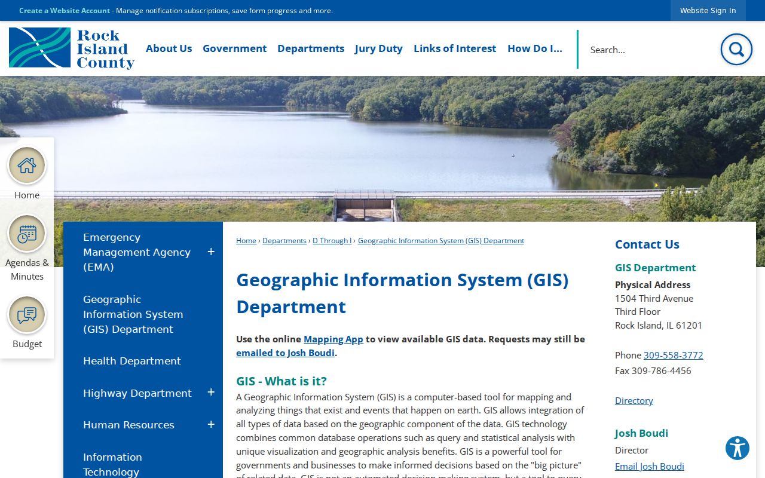This screenshot has width=765, height=478.
Task: Click the Josh Boudi contact heading
Action: (x=642, y=433)
